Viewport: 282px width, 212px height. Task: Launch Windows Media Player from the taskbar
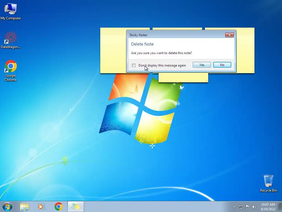[x=41, y=206]
